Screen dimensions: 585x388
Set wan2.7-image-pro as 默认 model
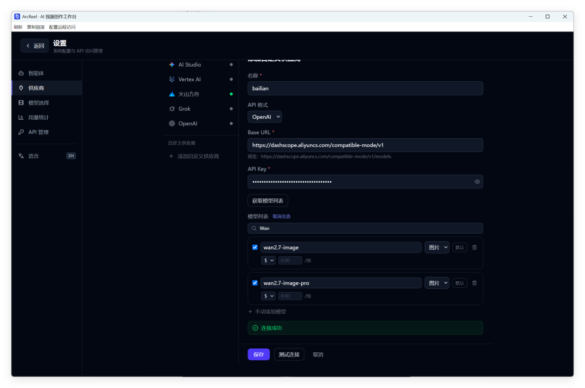coord(460,283)
